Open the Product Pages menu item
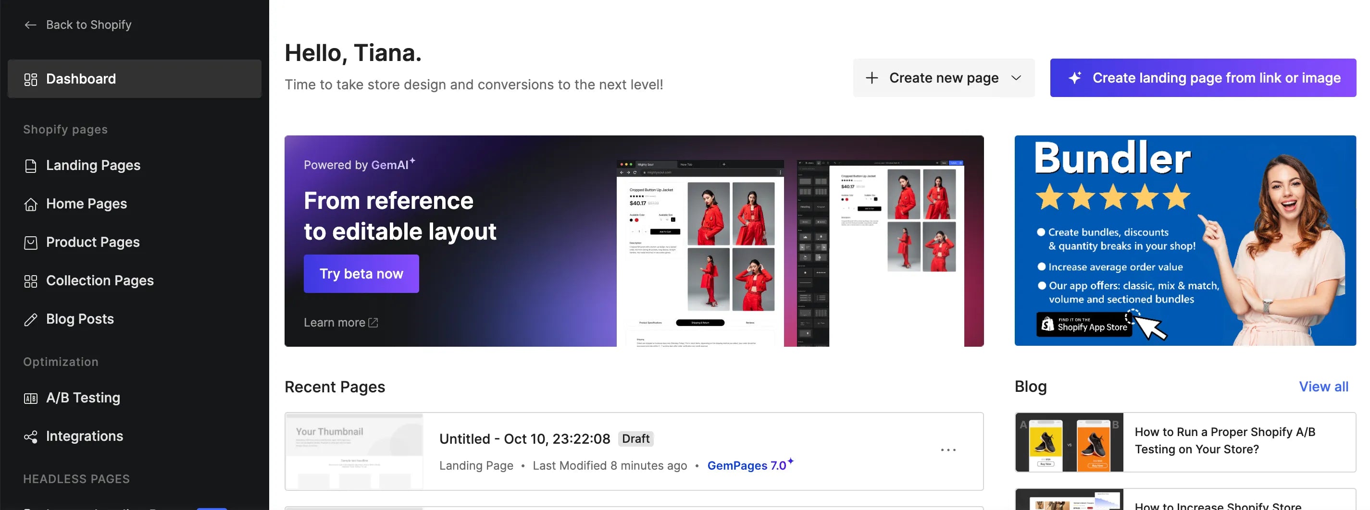Viewport: 1370px width, 510px height. 93,242
